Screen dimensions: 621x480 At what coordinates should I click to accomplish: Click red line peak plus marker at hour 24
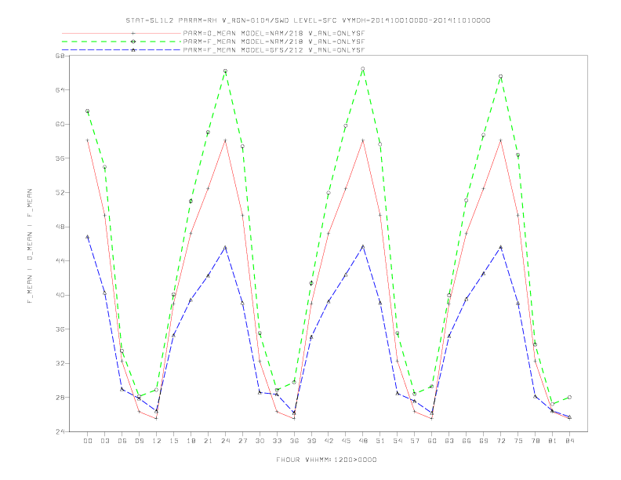pyautogui.click(x=225, y=140)
